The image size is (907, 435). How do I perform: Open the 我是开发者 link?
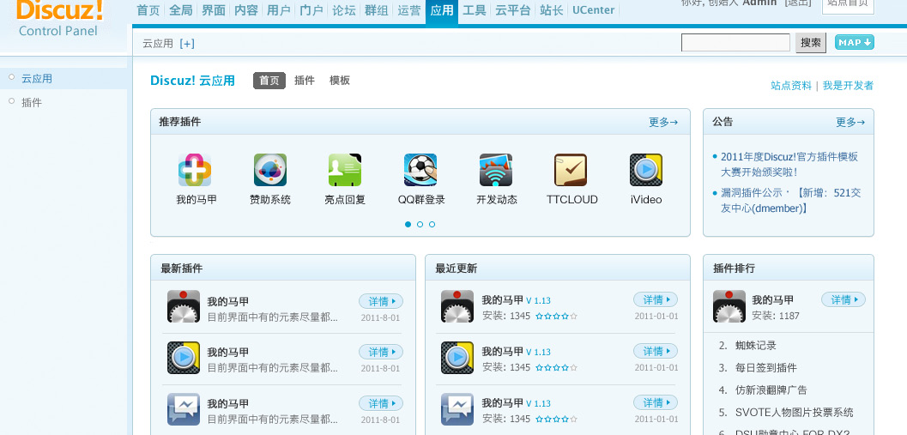point(848,86)
